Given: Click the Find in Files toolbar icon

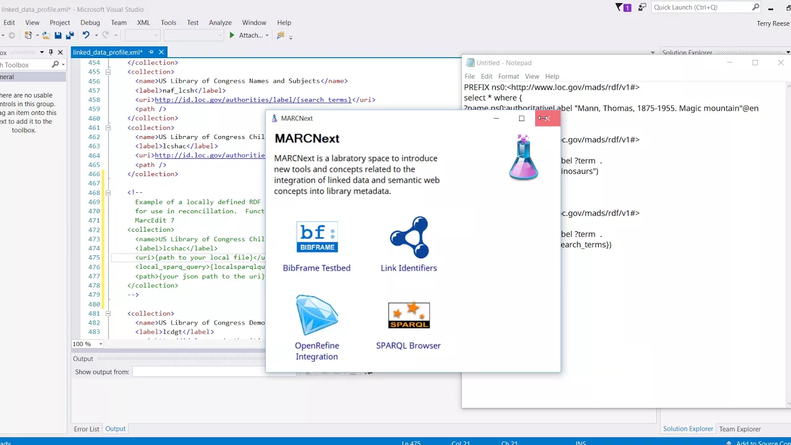Looking at the screenshot, I should tap(281, 35).
